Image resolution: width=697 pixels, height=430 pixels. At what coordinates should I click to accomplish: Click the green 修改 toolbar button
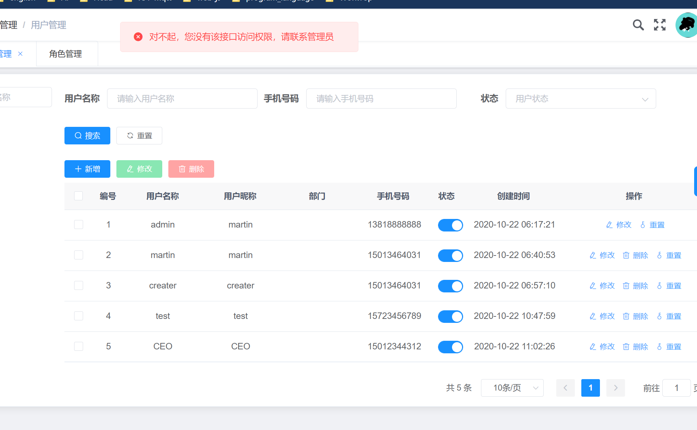coord(139,169)
